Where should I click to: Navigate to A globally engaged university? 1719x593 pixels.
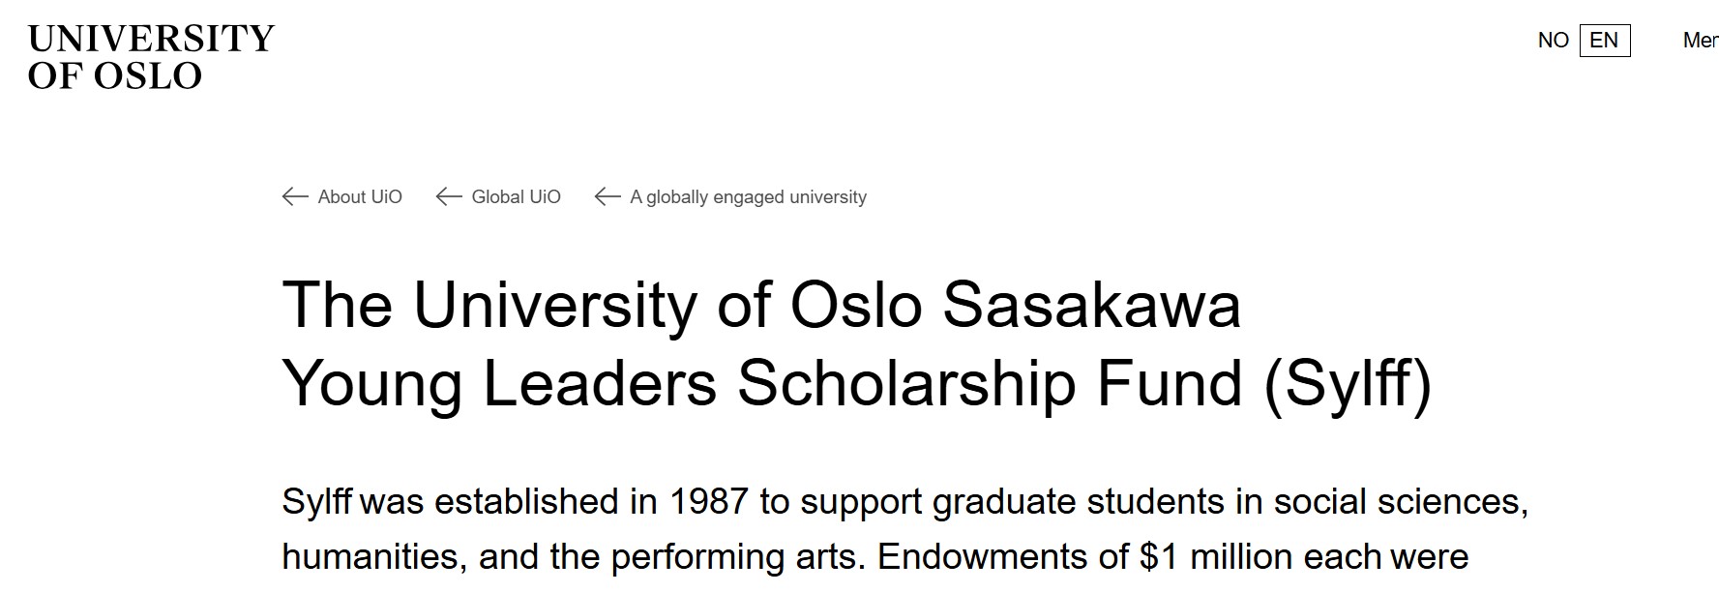(748, 197)
